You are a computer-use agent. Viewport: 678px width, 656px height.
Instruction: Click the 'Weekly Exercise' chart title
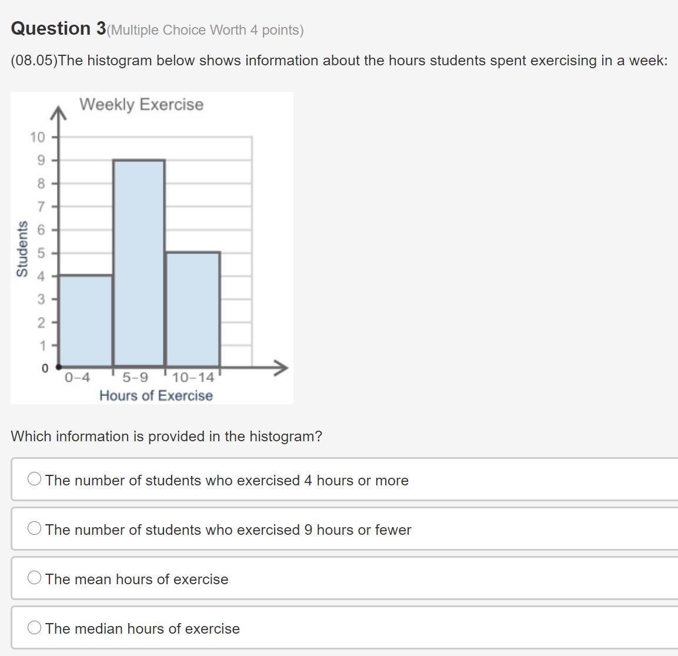[141, 104]
